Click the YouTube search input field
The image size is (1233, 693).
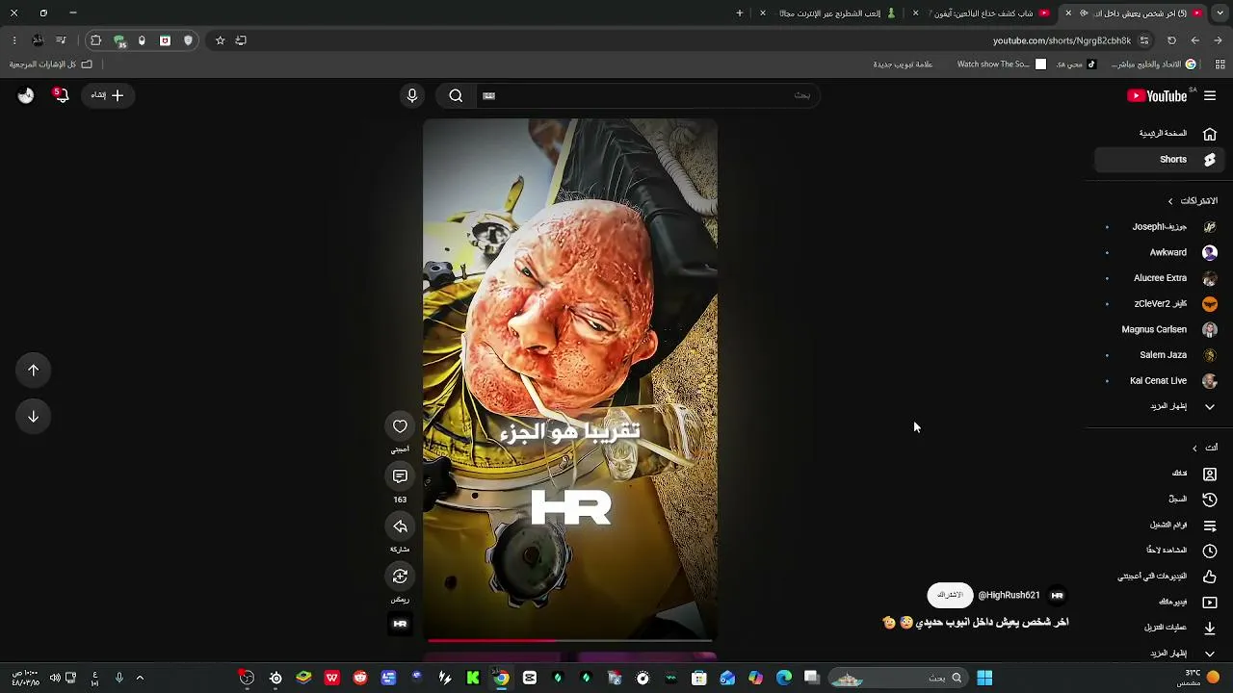point(647,95)
